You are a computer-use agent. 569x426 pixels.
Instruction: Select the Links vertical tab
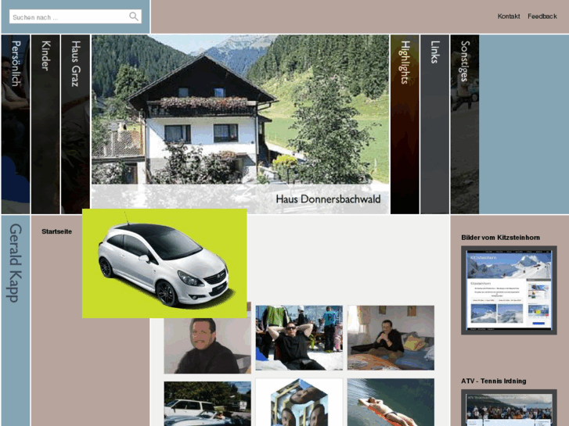tap(434, 124)
